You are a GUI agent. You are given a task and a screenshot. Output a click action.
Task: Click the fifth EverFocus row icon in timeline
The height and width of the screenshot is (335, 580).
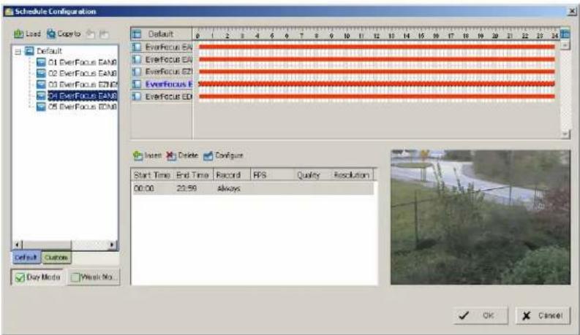(137, 96)
